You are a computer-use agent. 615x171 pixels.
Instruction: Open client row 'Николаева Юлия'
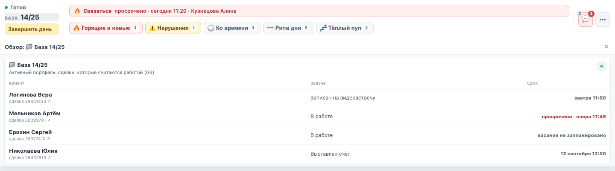click(x=307, y=154)
